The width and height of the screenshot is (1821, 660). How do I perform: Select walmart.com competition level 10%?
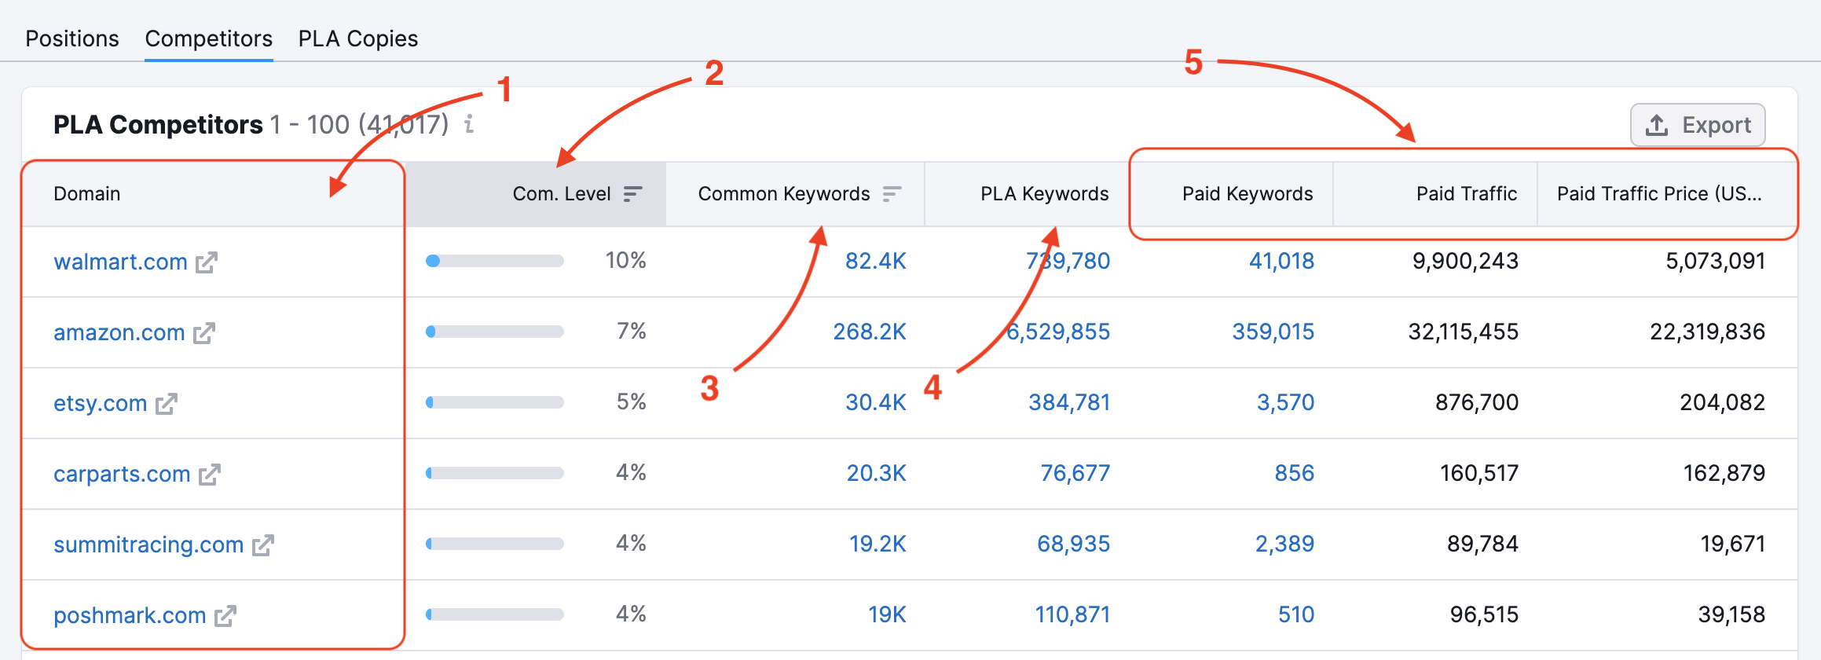click(x=626, y=261)
